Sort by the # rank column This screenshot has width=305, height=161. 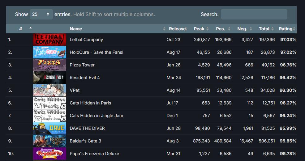click(20, 29)
